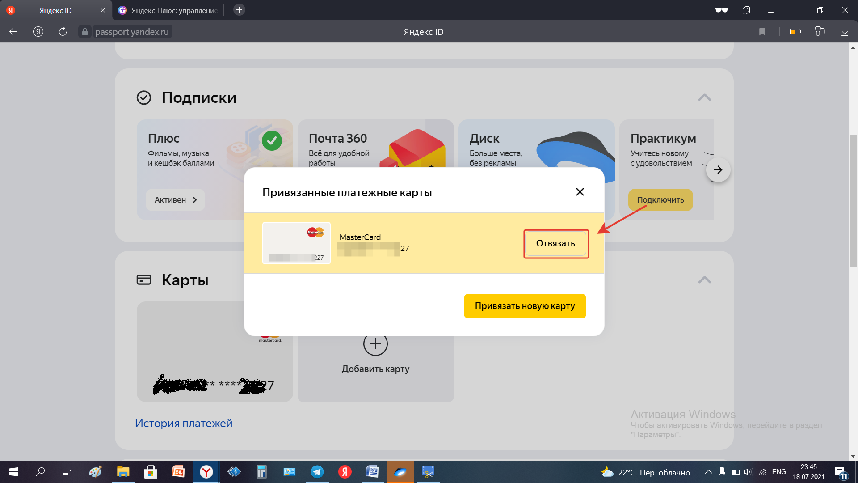Close the linked payment cards dialog
Screen dimensions: 858x483
coord(580,192)
